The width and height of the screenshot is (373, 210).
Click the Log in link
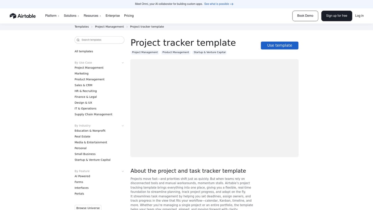pyautogui.click(x=359, y=16)
